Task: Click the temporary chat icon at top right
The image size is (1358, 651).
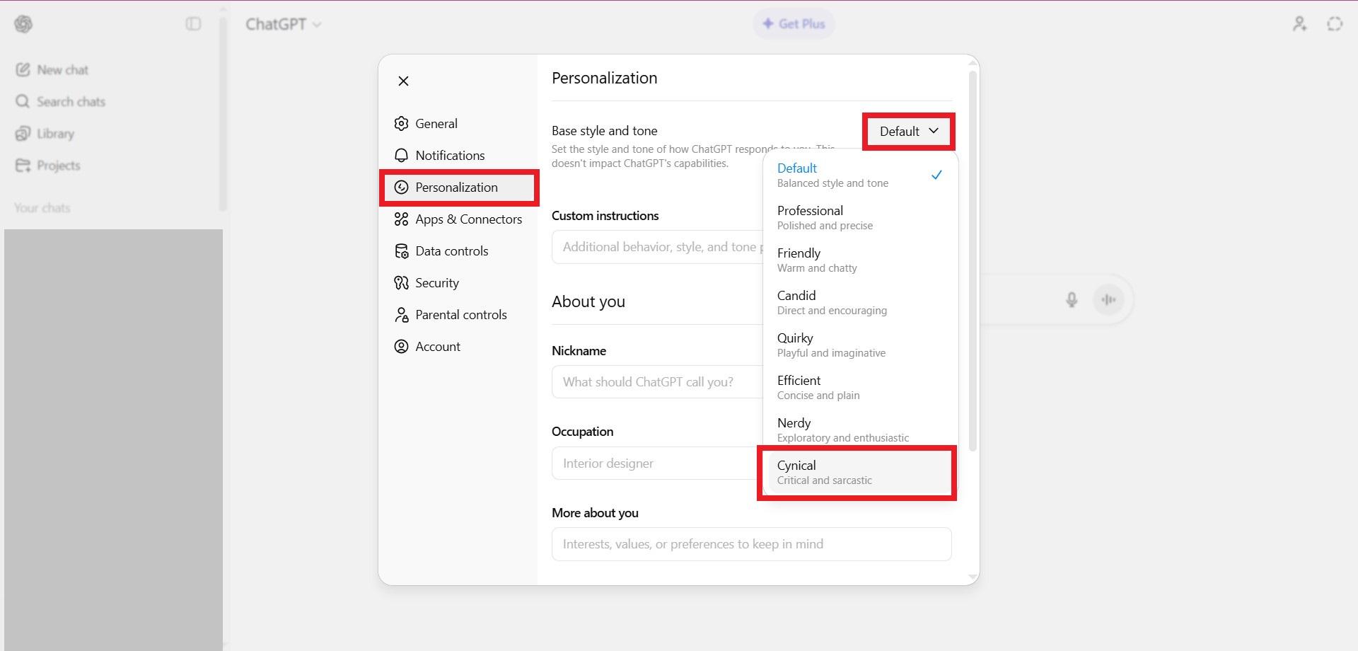Action: [x=1335, y=24]
